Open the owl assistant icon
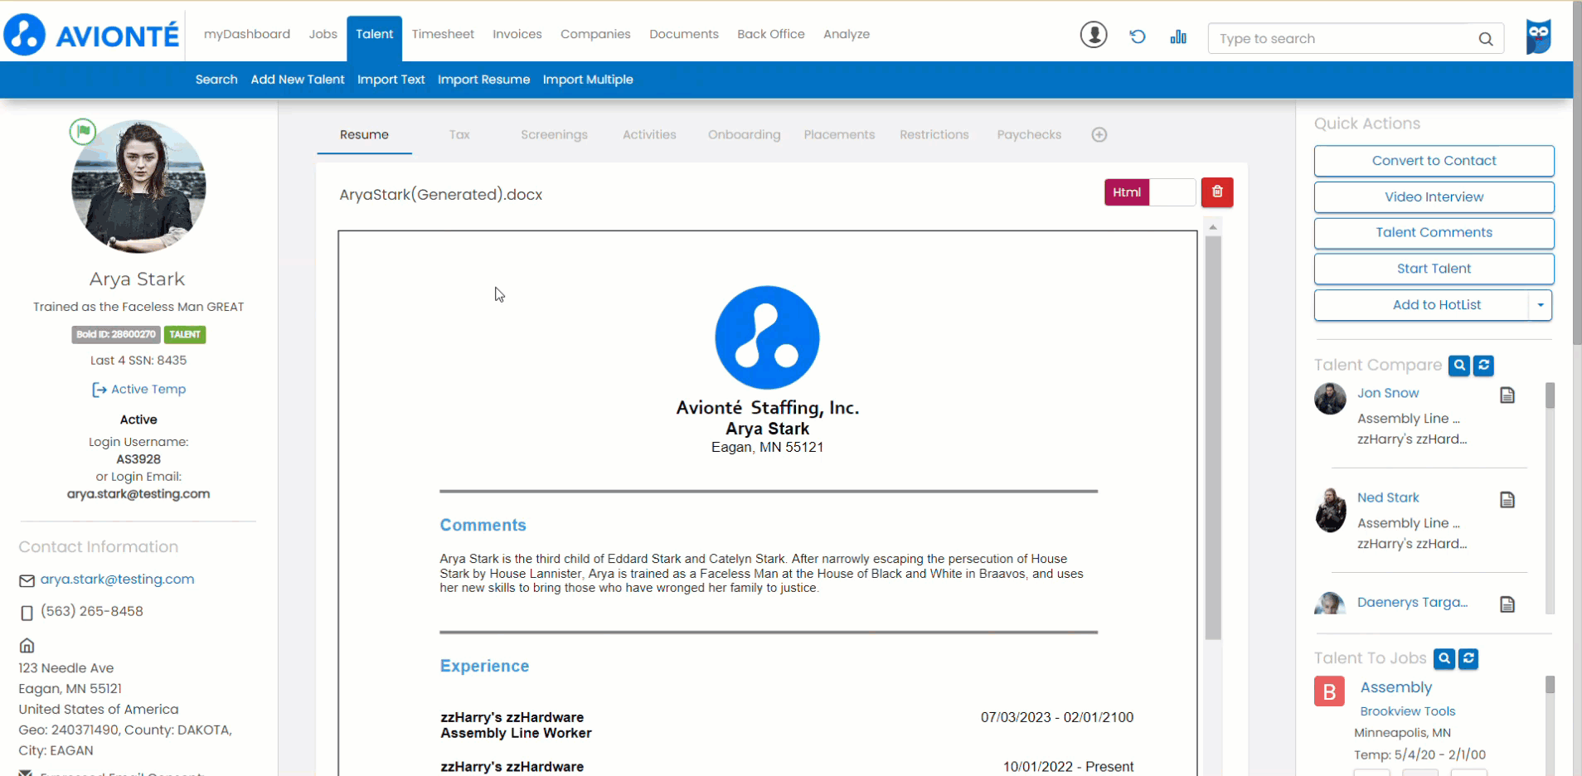Image resolution: width=1582 pixels, height=776 pixels. [x=1539, y=36]
